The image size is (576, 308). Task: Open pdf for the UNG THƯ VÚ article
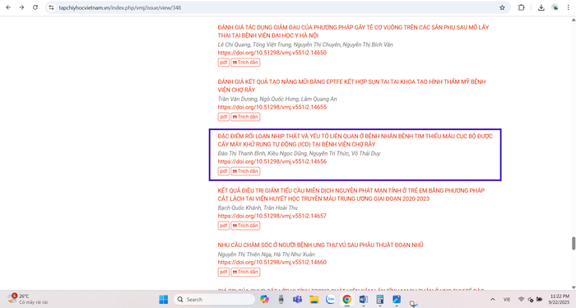pyautogui.click(x=223, y=272)
